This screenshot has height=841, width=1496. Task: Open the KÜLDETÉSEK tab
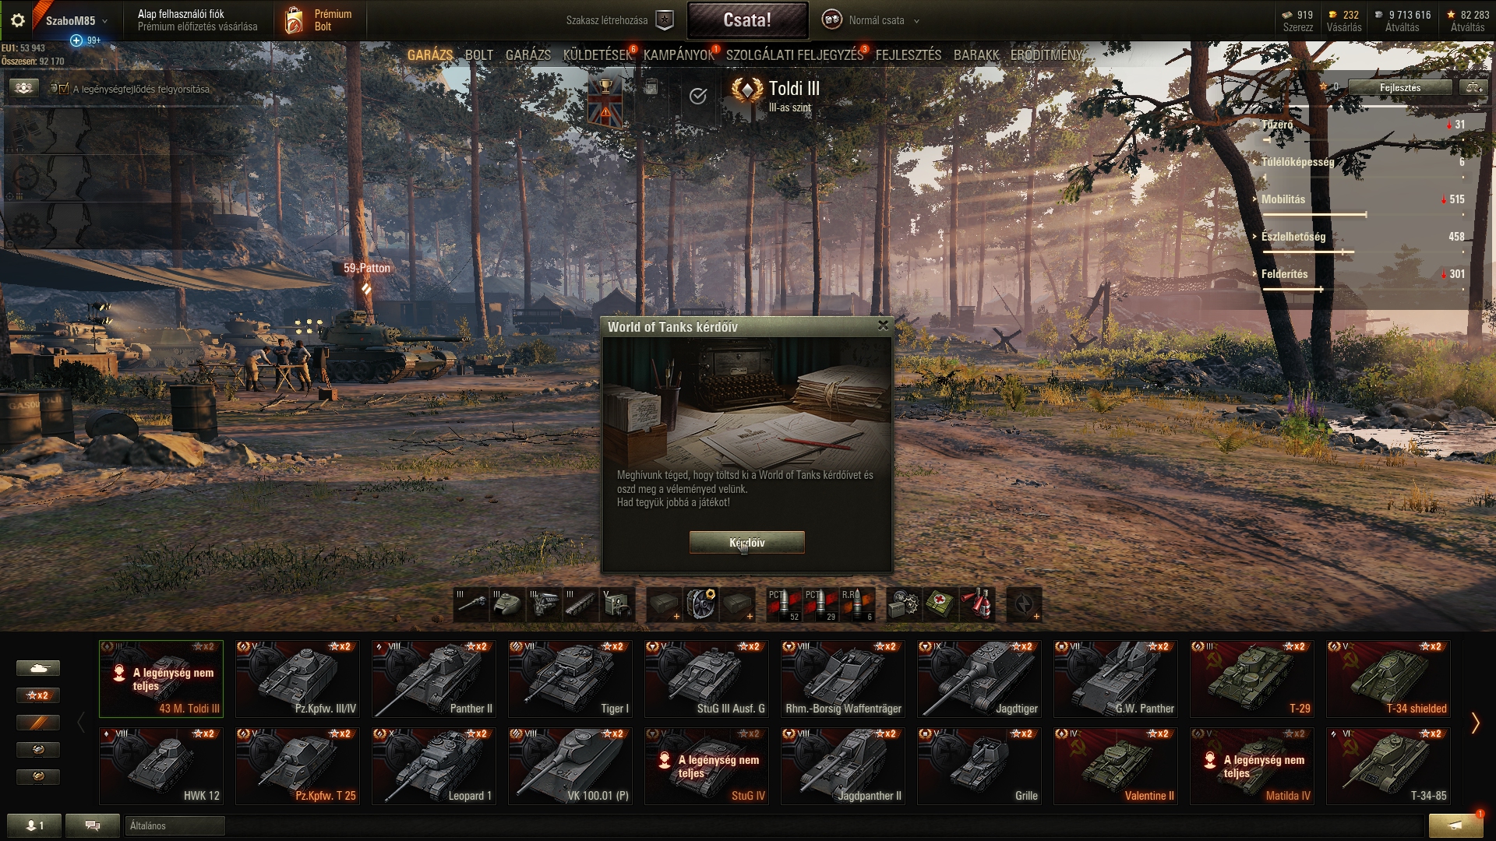coord(598,55)
